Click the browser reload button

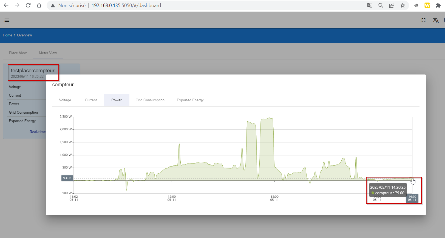[x=28, y=5]
